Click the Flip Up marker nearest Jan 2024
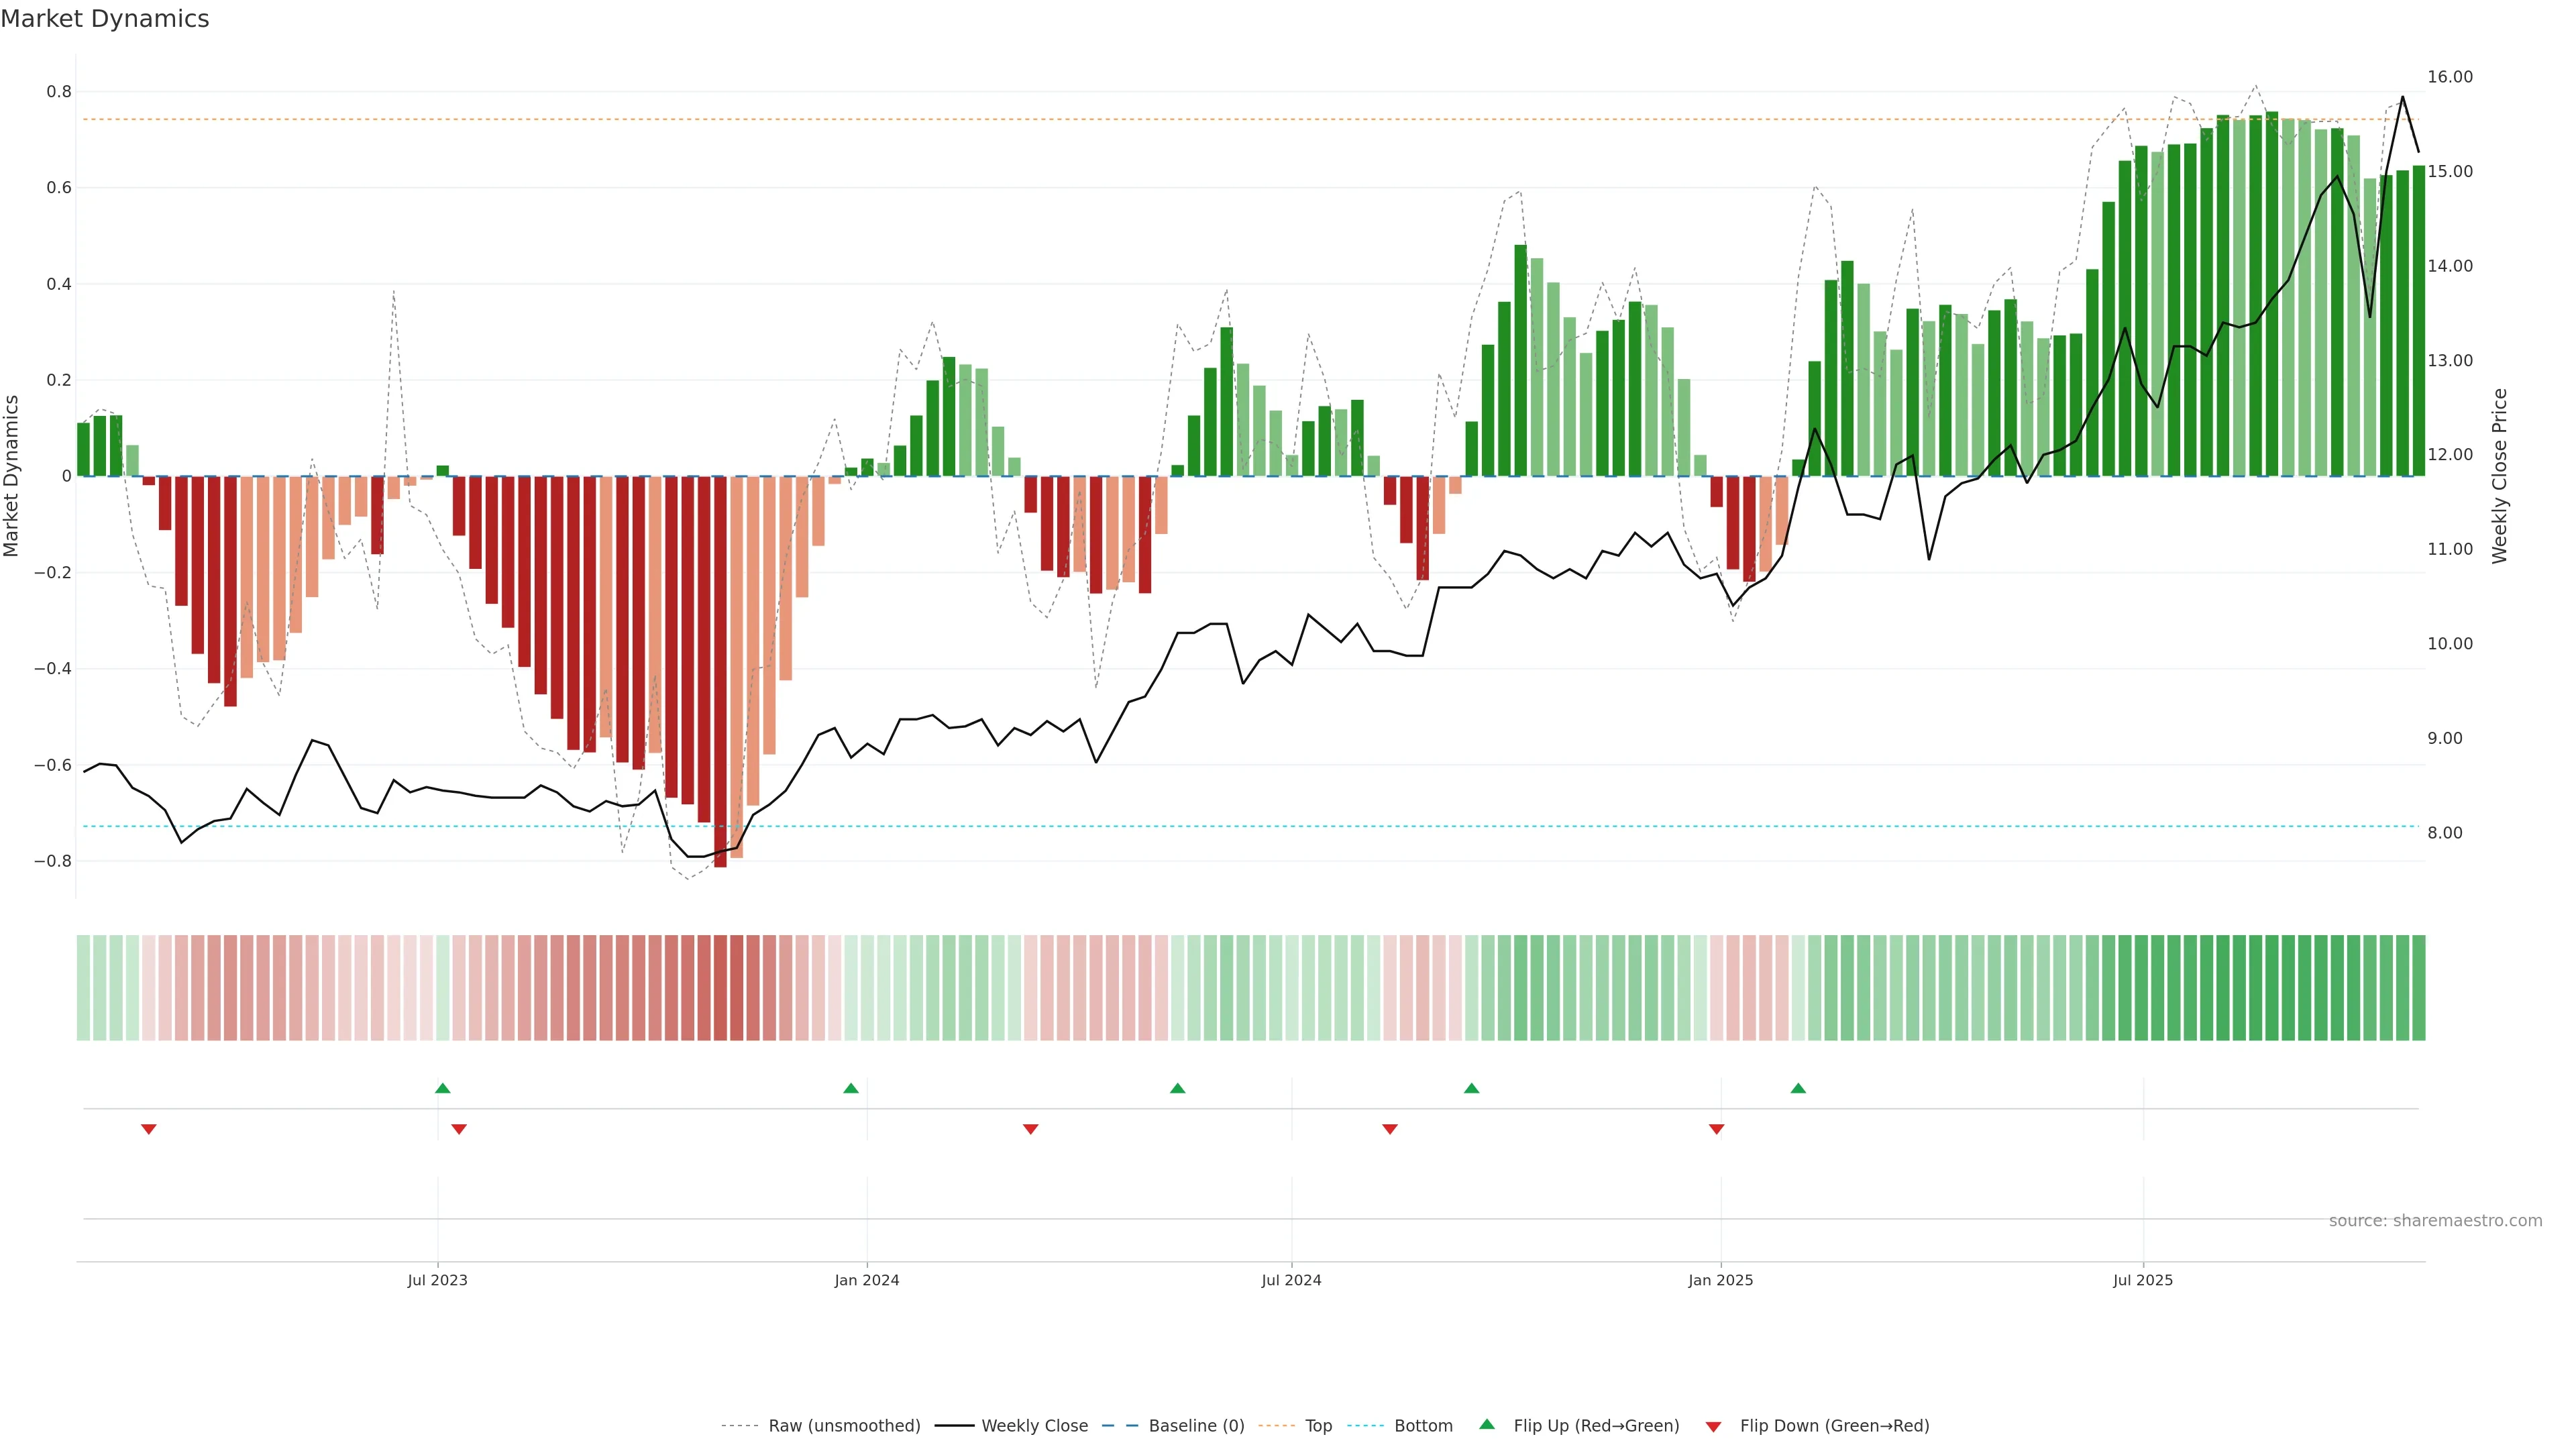2576x1449 pixels. click(851, 1088)
